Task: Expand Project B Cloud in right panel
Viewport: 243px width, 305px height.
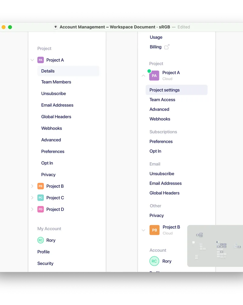Action: click(x=143, y=230)
